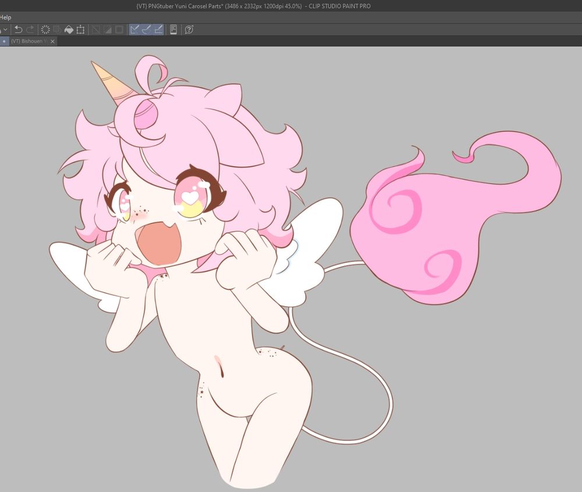Click the Clear (dotted circle) icon

(45, 30)
